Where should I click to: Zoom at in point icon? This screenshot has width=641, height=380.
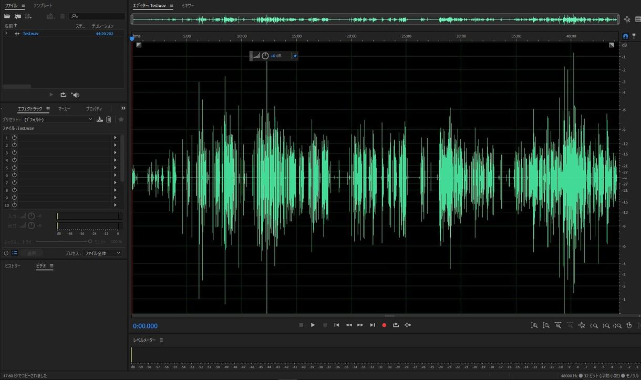click(594, 325)
